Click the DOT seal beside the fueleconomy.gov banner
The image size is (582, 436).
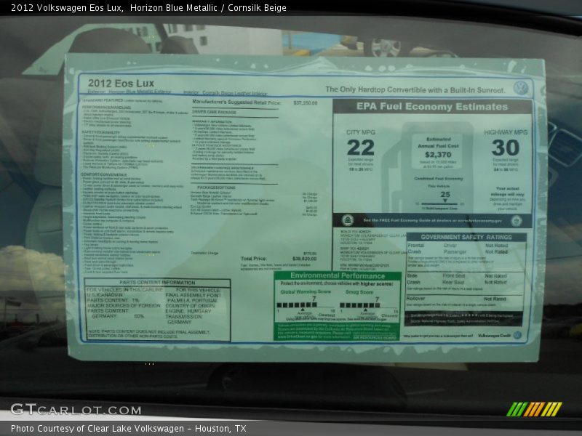pos(517,221)
